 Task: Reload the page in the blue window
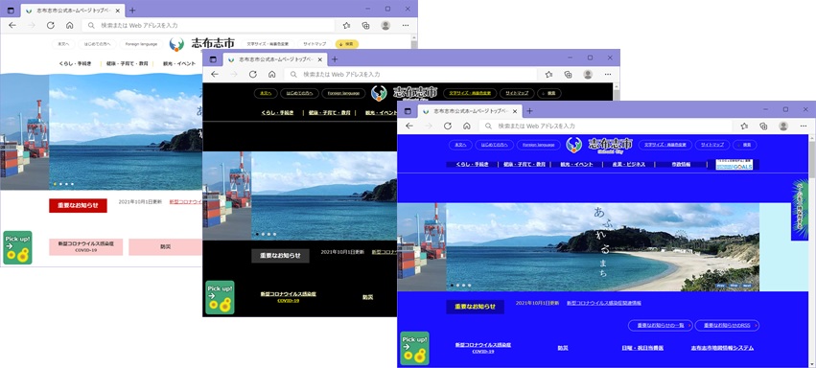click(x=448, y=126)
